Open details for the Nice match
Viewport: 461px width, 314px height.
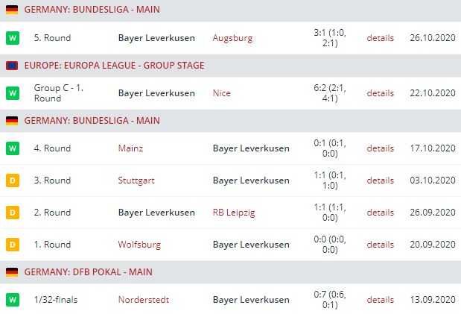380,93
